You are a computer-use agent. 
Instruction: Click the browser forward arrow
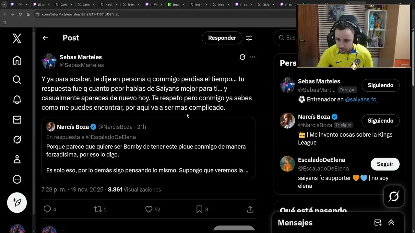(x=12, y=14)
